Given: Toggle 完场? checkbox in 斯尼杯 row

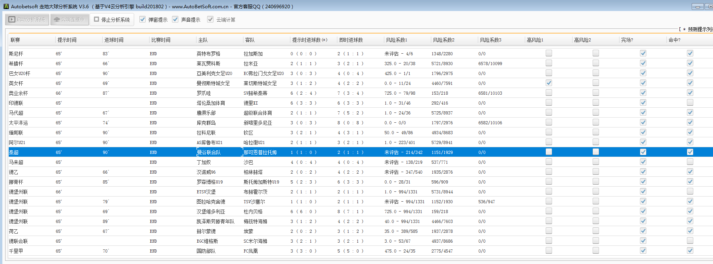Looking at the screenshot, I should pyautogui.click(x=643, y=53).
